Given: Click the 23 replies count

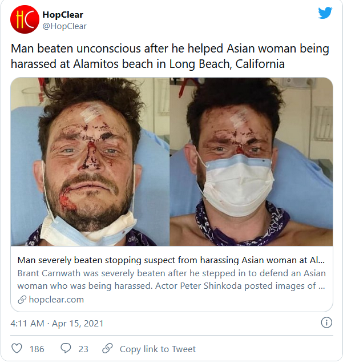Looking at the screenshot, I should coord(83,349).
